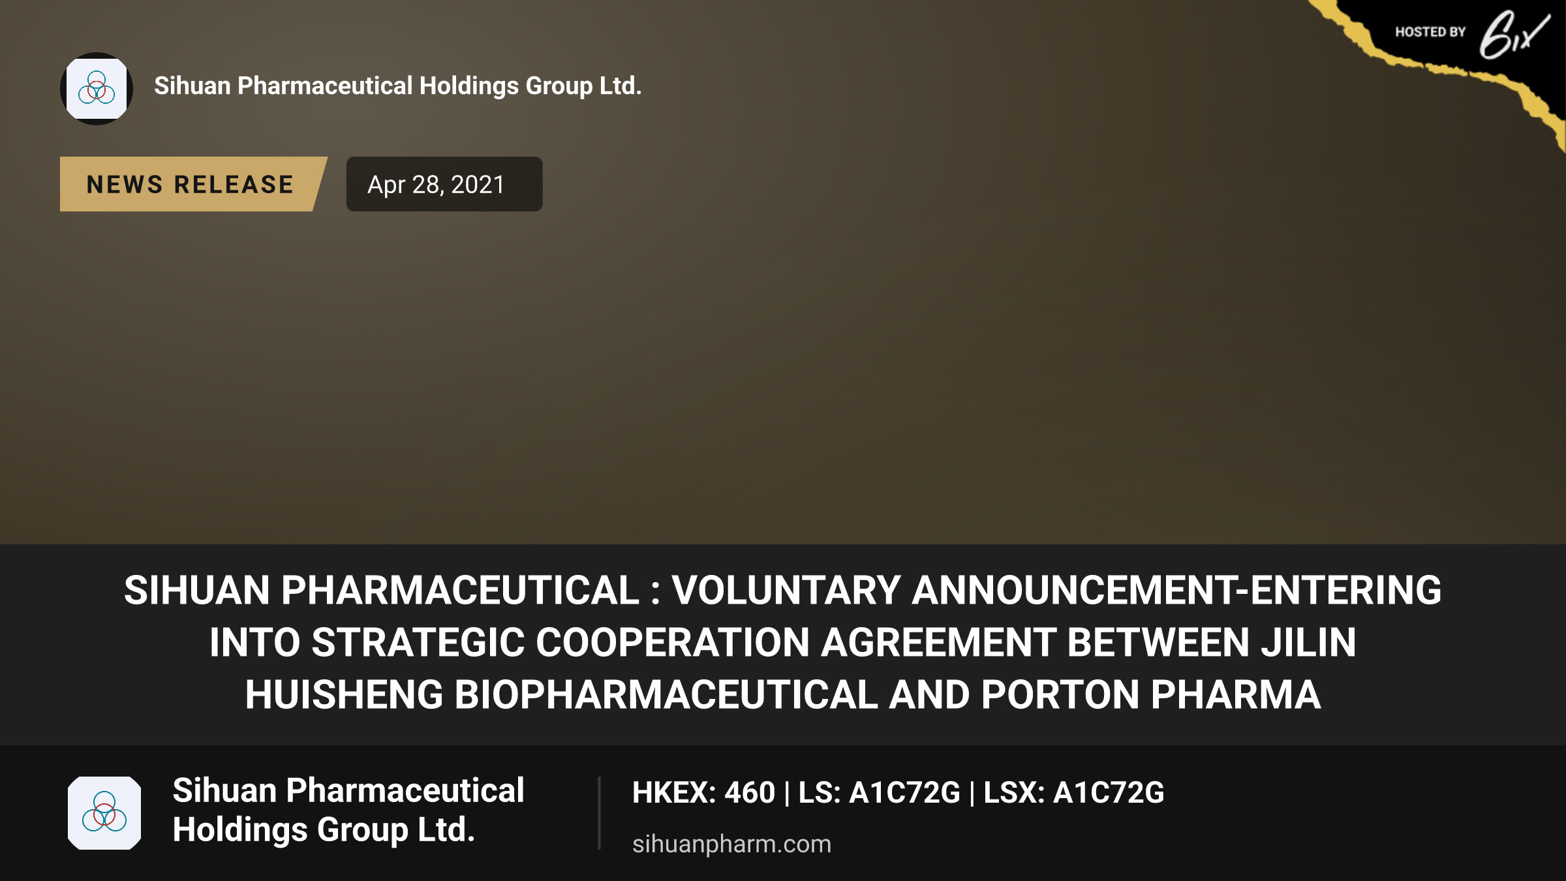This screenshot has width=1566, height=881.
Task: Click headline line INTO STRATEGIC COOPERATION AGREEMENT
Action: coord(783,642)
